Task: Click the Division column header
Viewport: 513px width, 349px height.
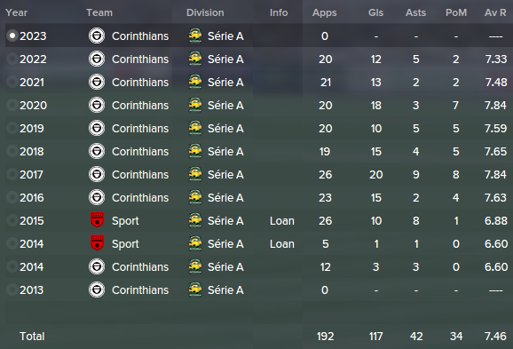Action: (205, 12)
